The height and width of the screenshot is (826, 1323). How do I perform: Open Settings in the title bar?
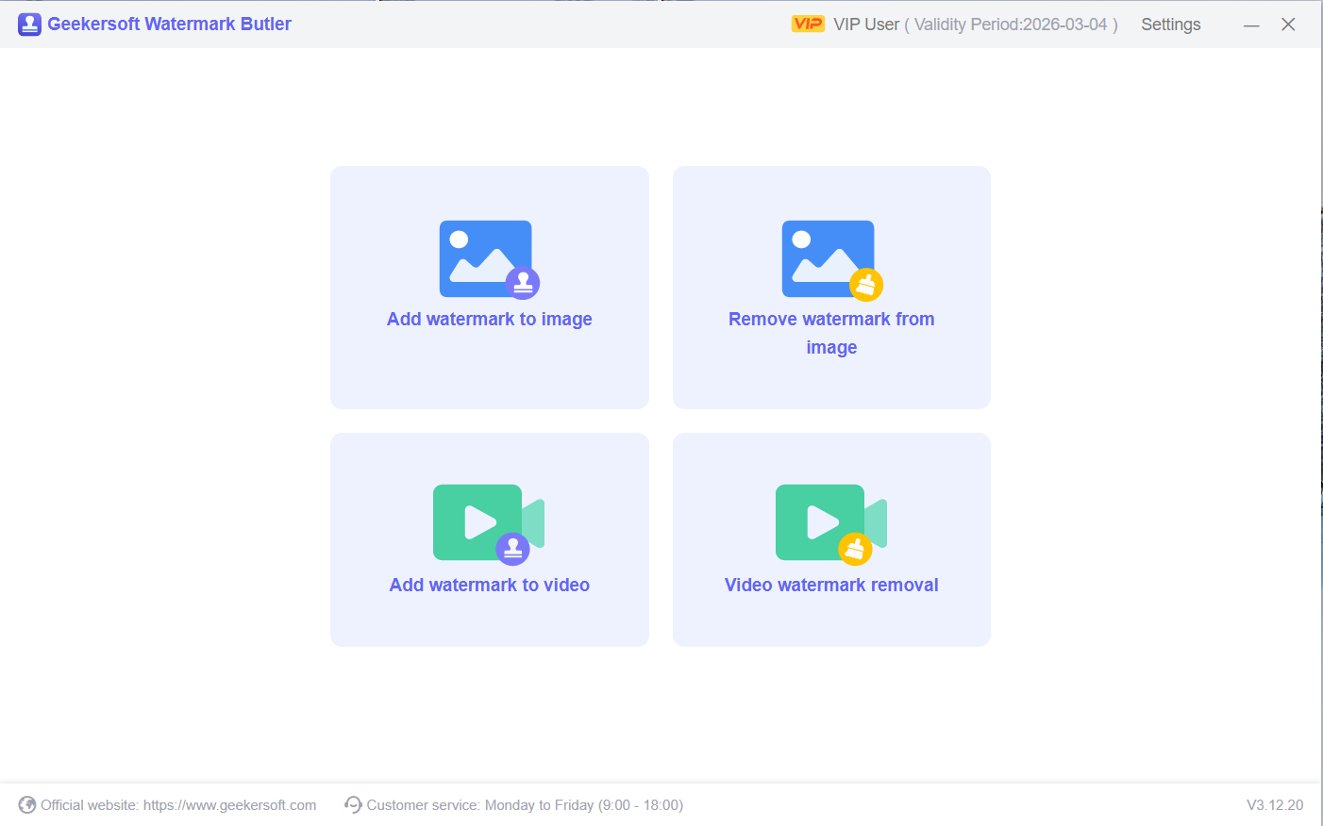pyautogui.click(x=1171, y=25)
